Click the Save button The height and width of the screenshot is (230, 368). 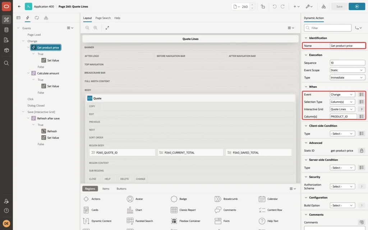coord(339,6)
